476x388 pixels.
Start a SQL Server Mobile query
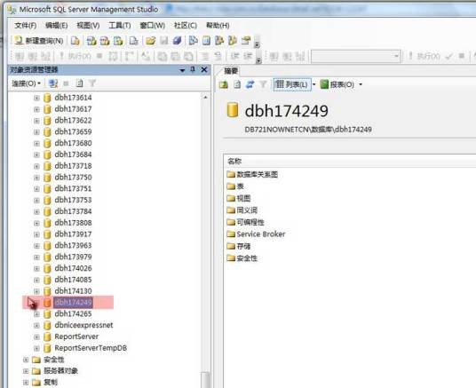[133, 40]
